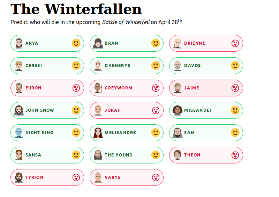Toggle Cersei's prediction to dead

point(47,66)
